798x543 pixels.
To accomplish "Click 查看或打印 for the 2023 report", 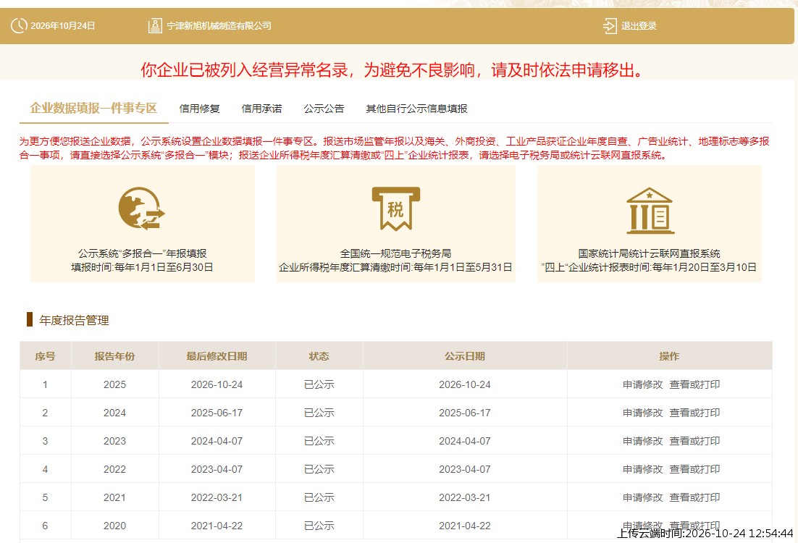I will pyautogui.click(x=694, y=441).
